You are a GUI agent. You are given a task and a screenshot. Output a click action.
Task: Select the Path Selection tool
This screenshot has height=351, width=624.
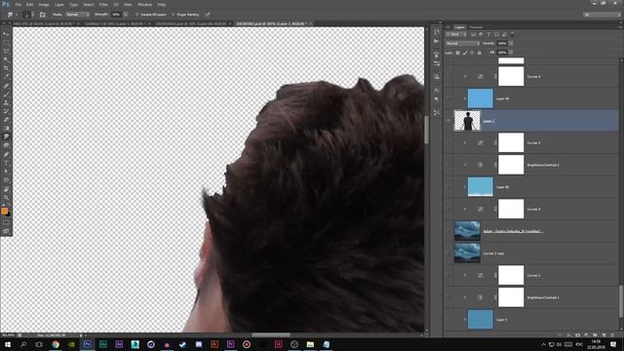(x=6, y=172)
